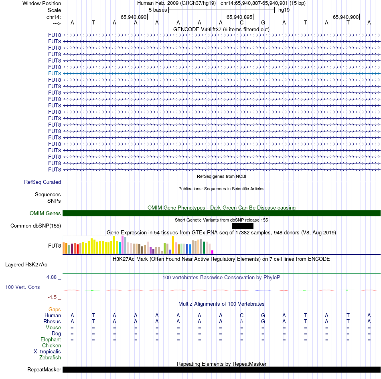Click the 65,940,900 ruler position
The width and height of the screenshot is (381, 379).
pos(346,17)
